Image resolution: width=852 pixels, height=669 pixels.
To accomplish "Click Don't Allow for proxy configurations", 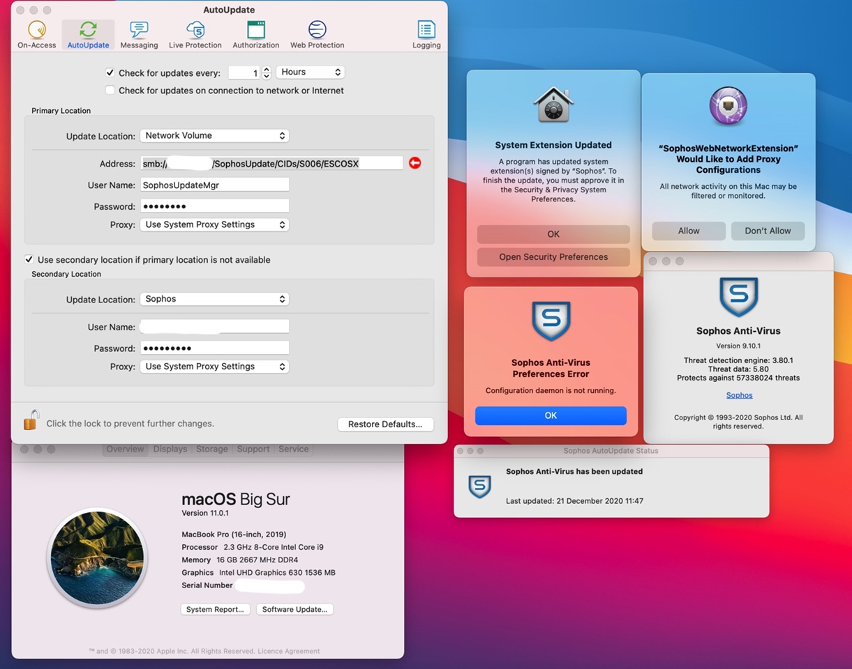I will (x=768, y=231).
